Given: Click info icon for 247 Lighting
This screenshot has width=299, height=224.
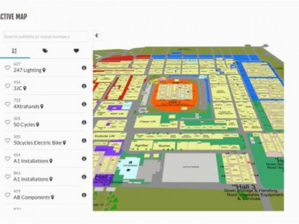Looking at the screenshot, I should [84, 68].
